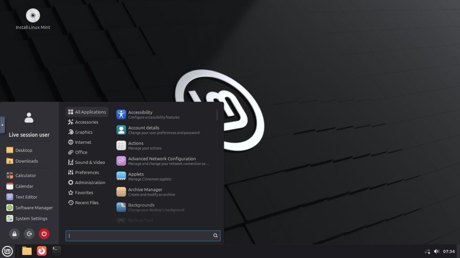460x258 pixels.
Task: Select the Internet category
Action: pyautogui.click(x=87, y=142)
